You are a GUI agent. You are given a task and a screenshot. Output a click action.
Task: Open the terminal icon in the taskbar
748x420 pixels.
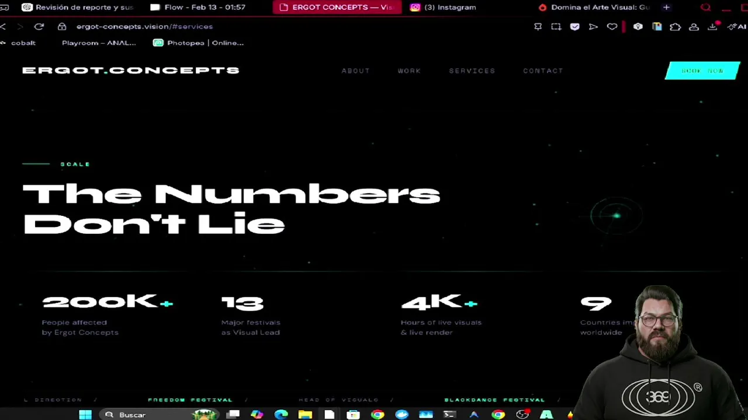coord(449,415)
